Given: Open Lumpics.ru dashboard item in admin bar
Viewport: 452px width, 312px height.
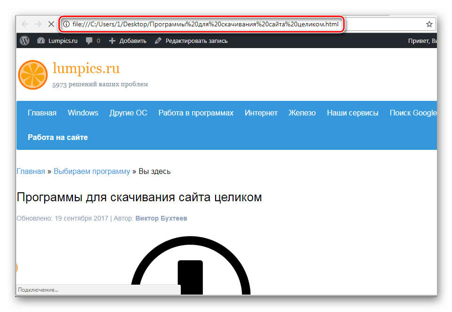Looking at the screenshot, I should pyautogui.click(x=57, y=41).
